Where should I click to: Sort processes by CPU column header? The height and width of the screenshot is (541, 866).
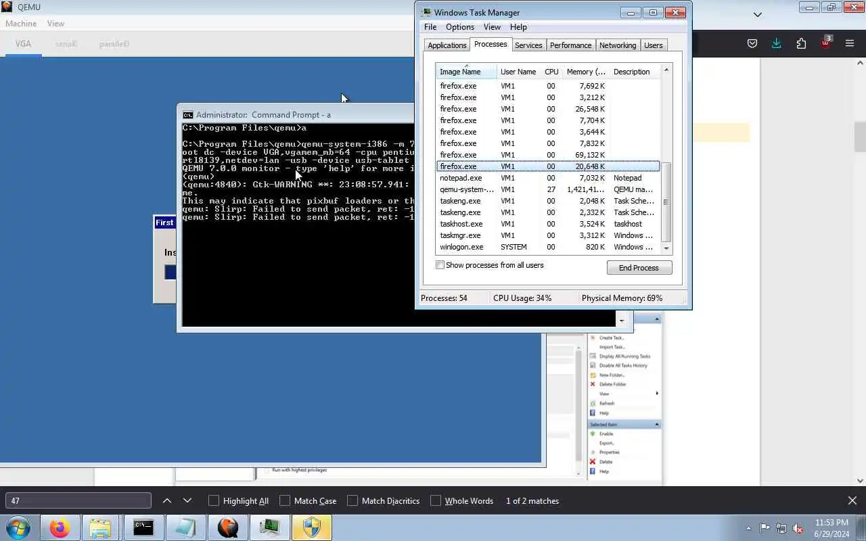tap(551, 72)
